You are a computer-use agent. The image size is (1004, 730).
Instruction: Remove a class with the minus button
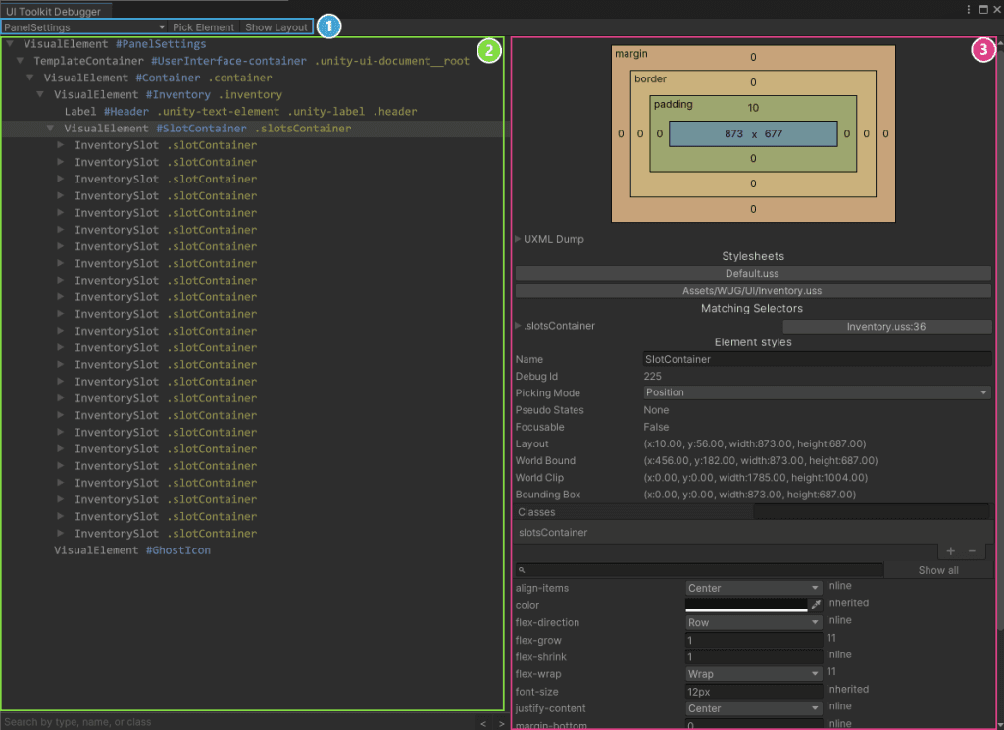click(x=972, y=551)
